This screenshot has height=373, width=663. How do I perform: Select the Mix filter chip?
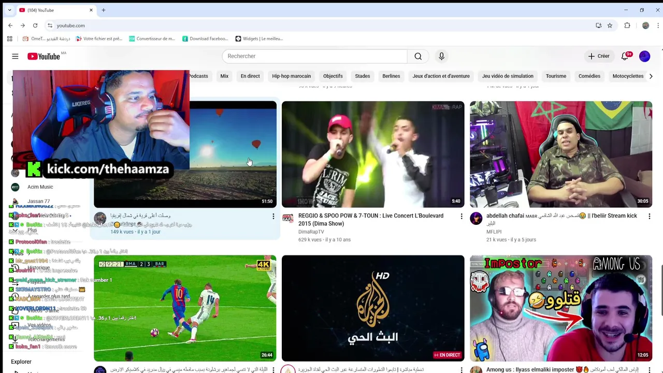pos(224,76)
